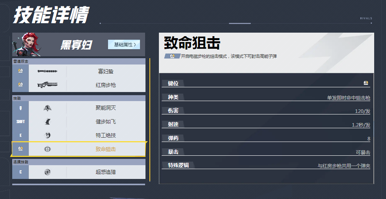Open the 基础属性 panel
This screenshot has width=386, height=199.
pos(124,44)
